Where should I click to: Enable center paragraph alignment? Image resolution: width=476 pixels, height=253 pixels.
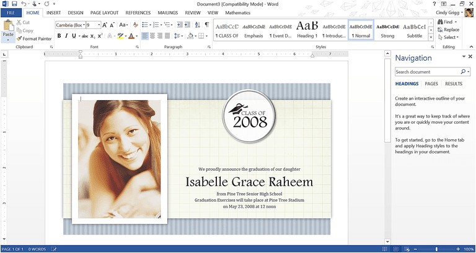click(154, 36)
